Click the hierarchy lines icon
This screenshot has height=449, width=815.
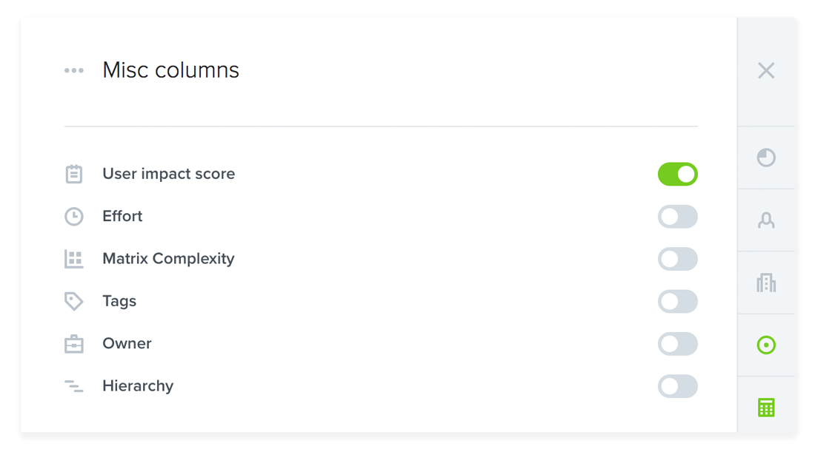point(74,386)
